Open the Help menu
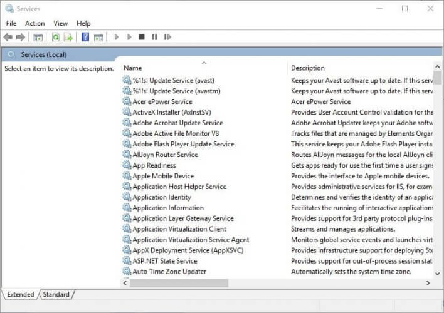 click(x=83, y=23)
